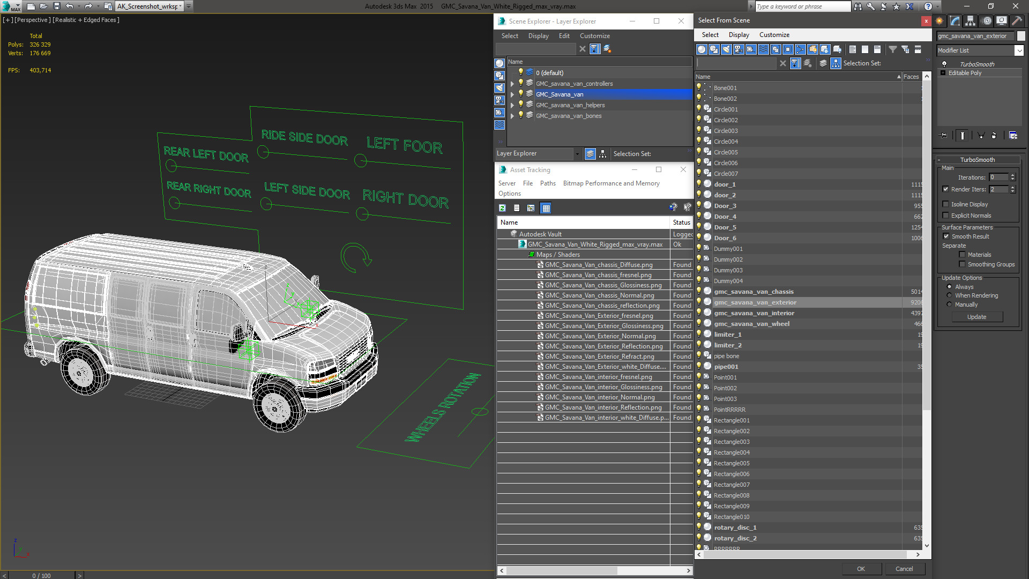Click the binoculars search icon in title bar
This screenshot has width=1029, height=579.
pyautogui.click(x=858, y=6)
